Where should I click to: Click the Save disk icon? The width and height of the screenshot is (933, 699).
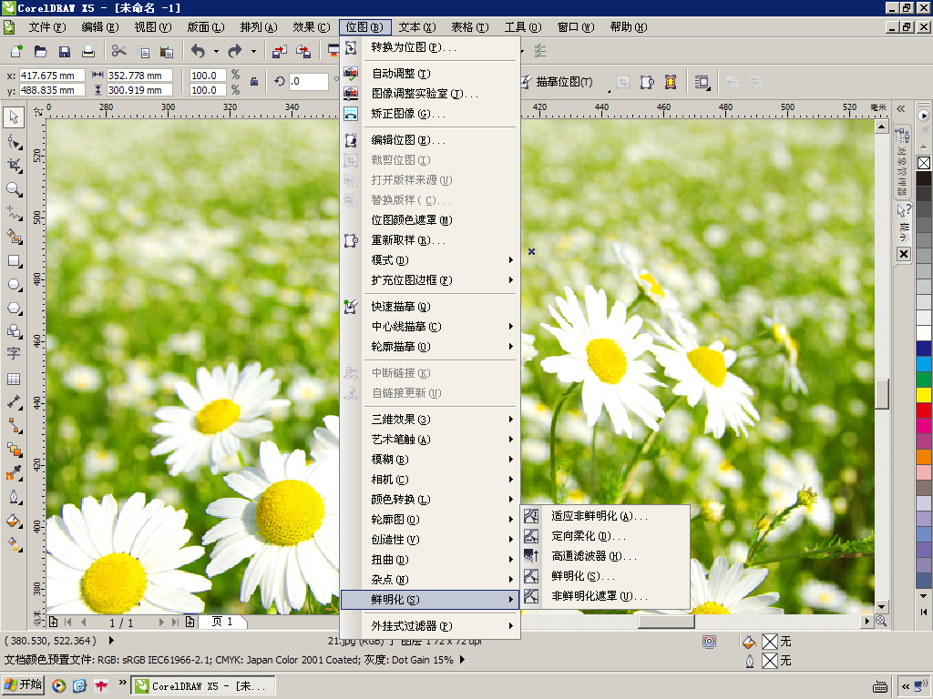coord(65,52)
